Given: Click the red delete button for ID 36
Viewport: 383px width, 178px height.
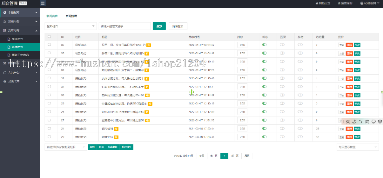Looking at the screenshot, I should point(349,45).
